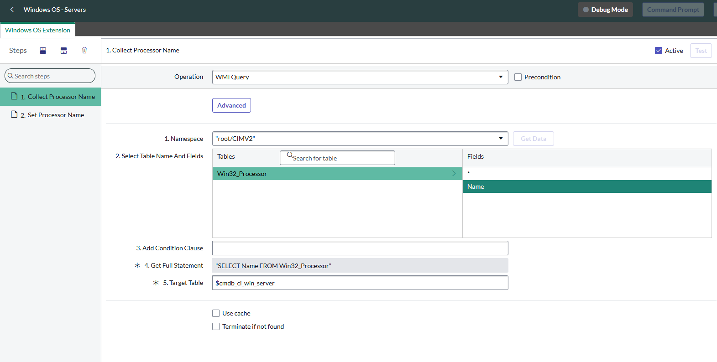Click the Advanced button
Screen dimensions: 717x362
pos(231,105)
